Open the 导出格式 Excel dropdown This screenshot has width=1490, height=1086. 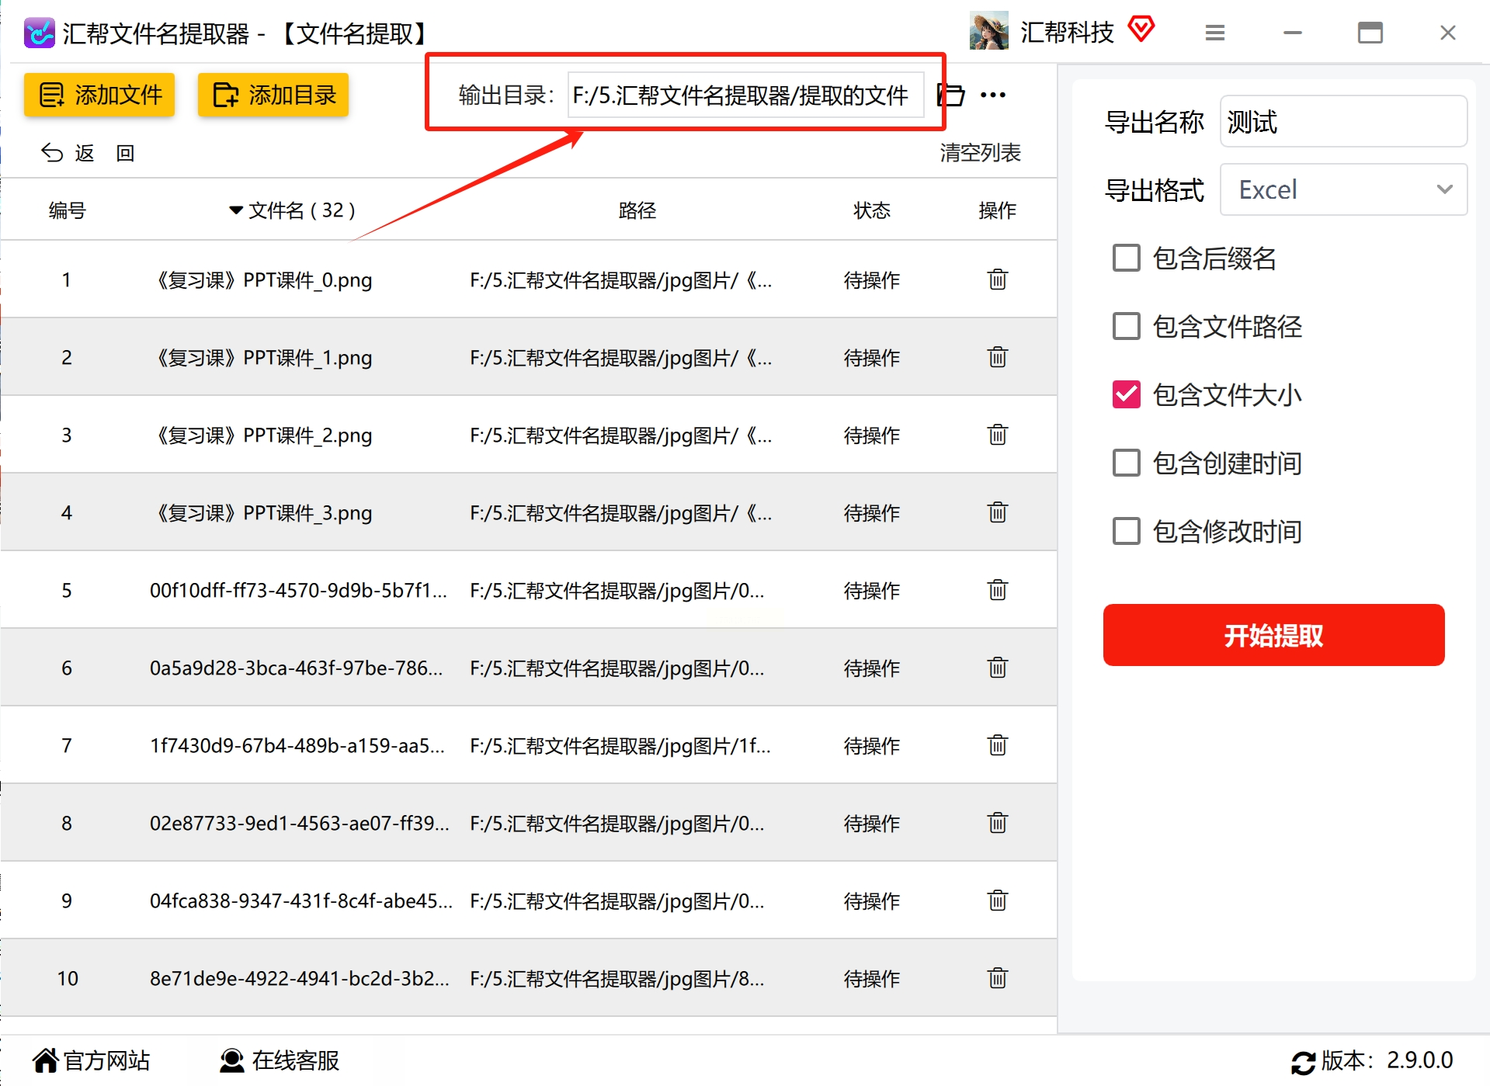(x=1343, y=189)
